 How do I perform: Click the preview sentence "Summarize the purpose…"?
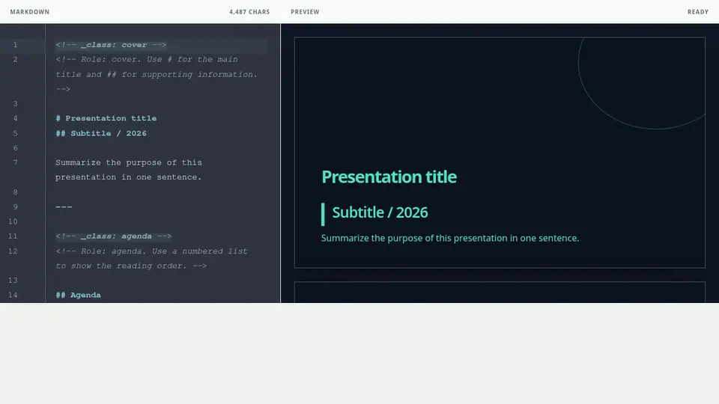[x=450, y=238]
